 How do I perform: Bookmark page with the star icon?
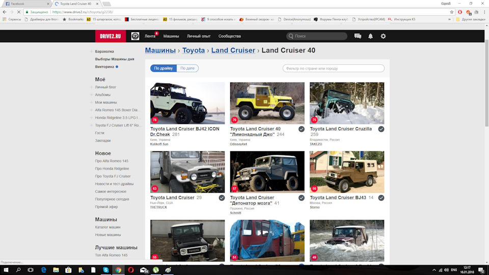point(452,12)
